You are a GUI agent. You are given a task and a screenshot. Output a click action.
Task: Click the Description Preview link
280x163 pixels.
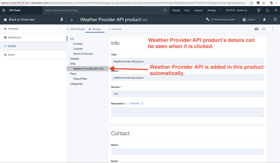[x=135, y=104]
